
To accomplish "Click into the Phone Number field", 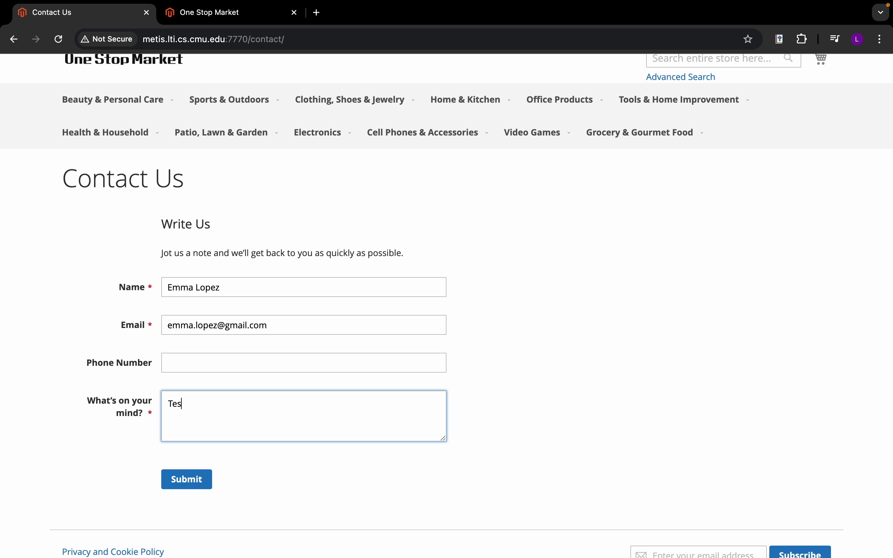I will (x=303, y=363).
